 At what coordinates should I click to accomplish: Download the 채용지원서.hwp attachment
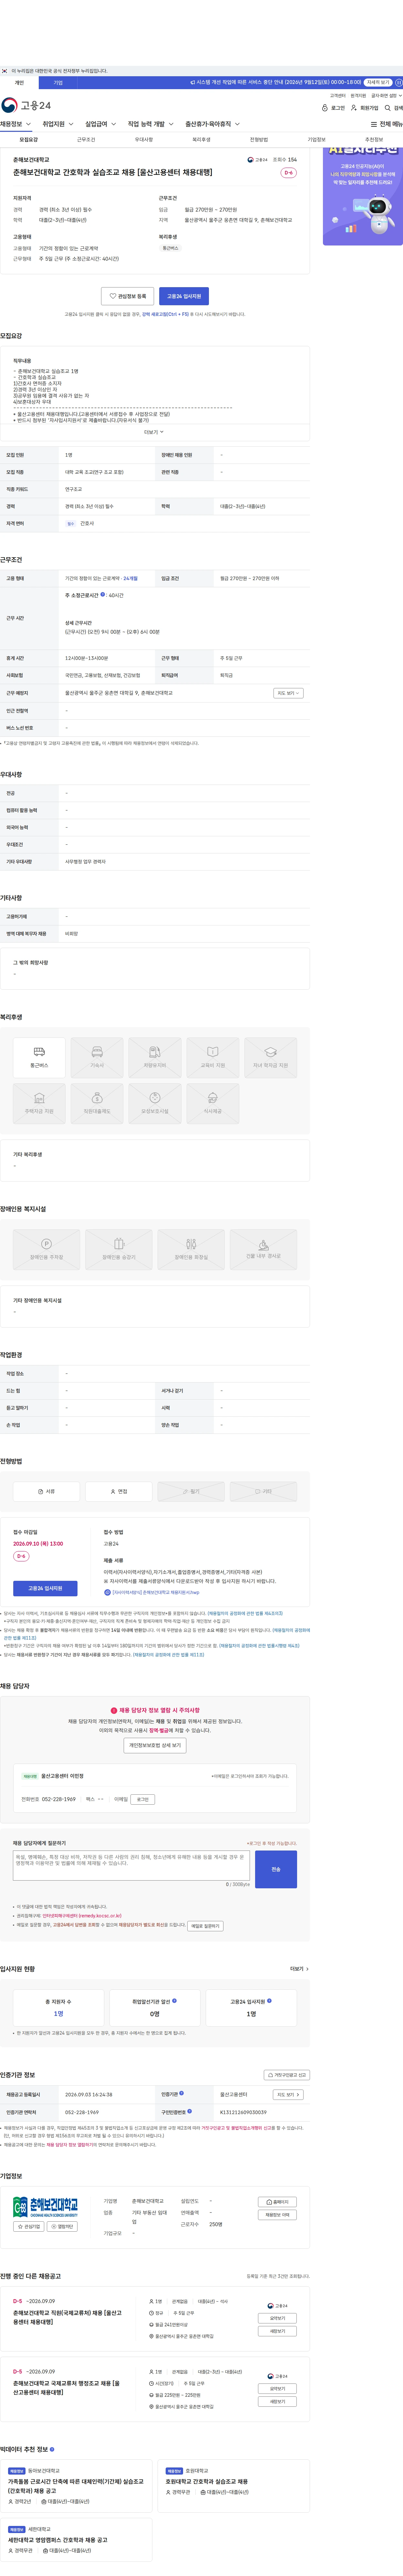point(152,1592)
